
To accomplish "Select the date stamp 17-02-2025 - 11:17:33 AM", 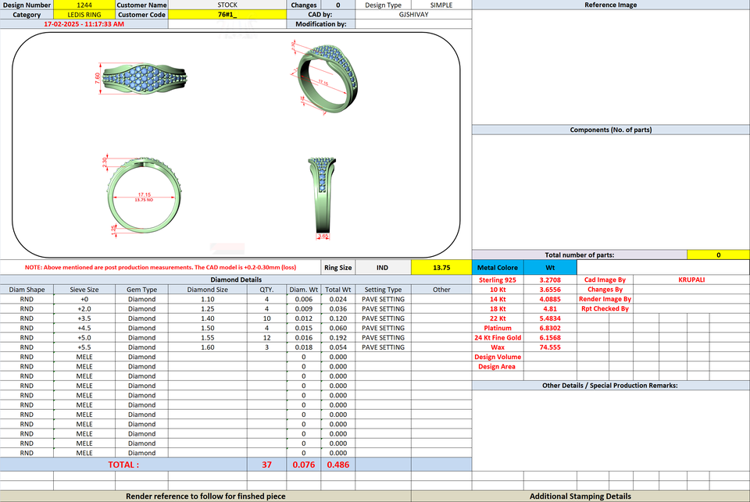I will [x=84, y=24].
